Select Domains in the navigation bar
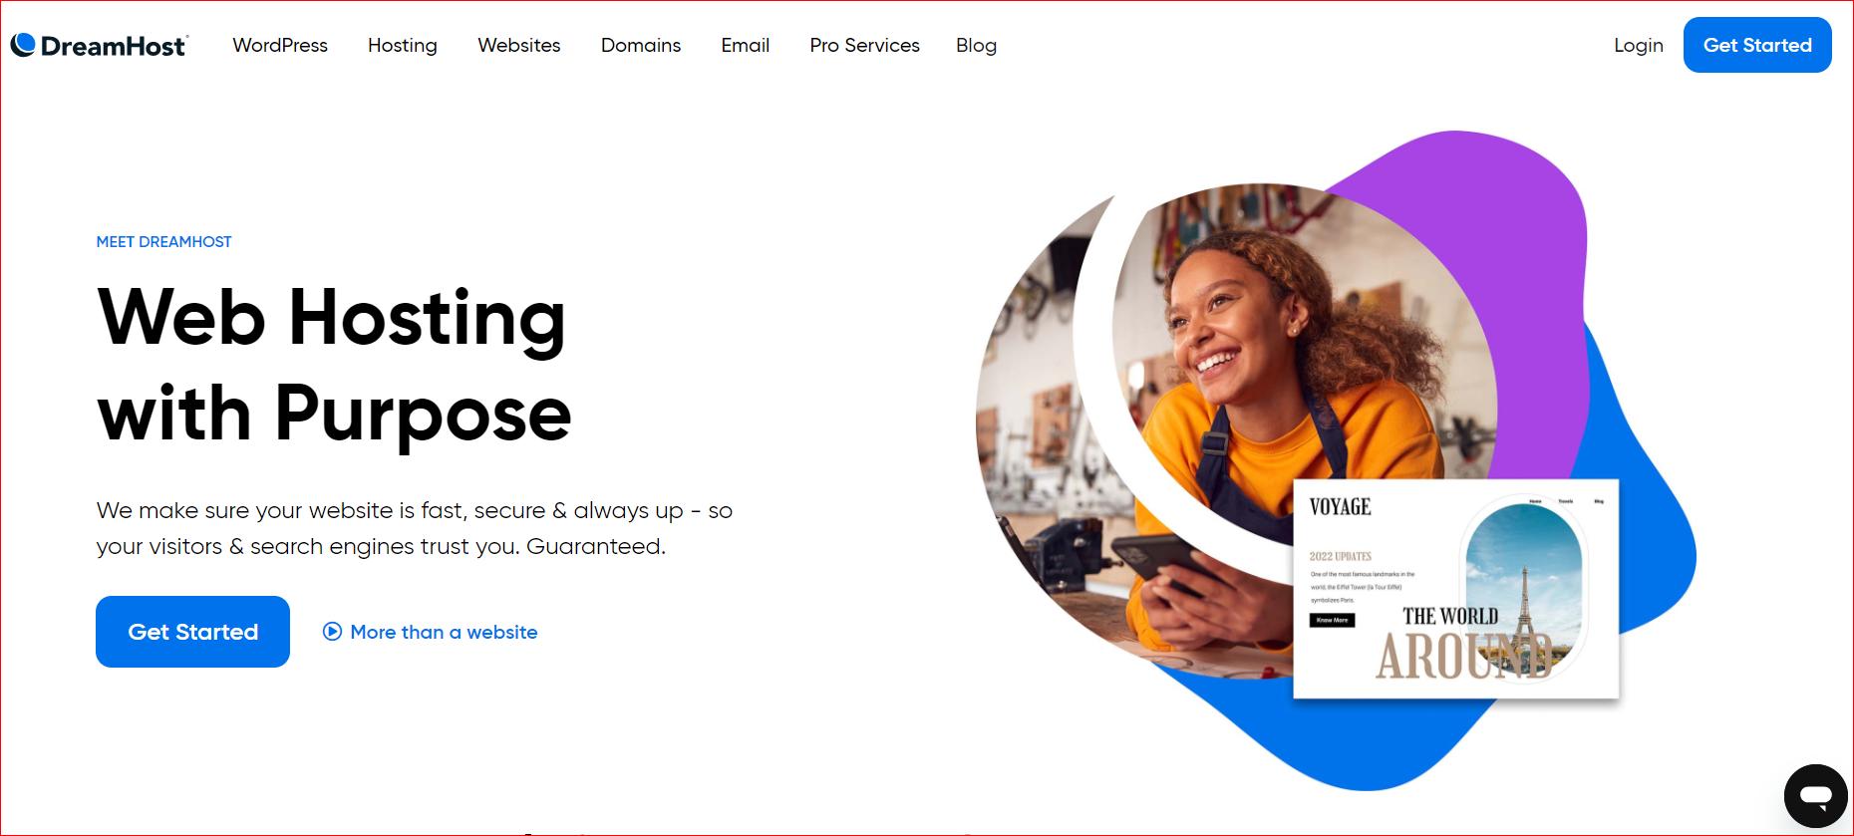The height and width of the screenshot is (836, 1854). click(x=641, y=45)
